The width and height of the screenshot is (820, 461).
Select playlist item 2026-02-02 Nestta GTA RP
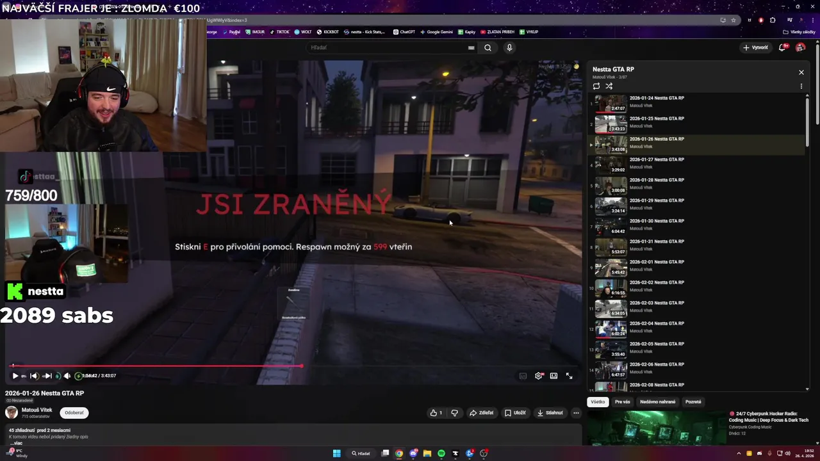697,287
